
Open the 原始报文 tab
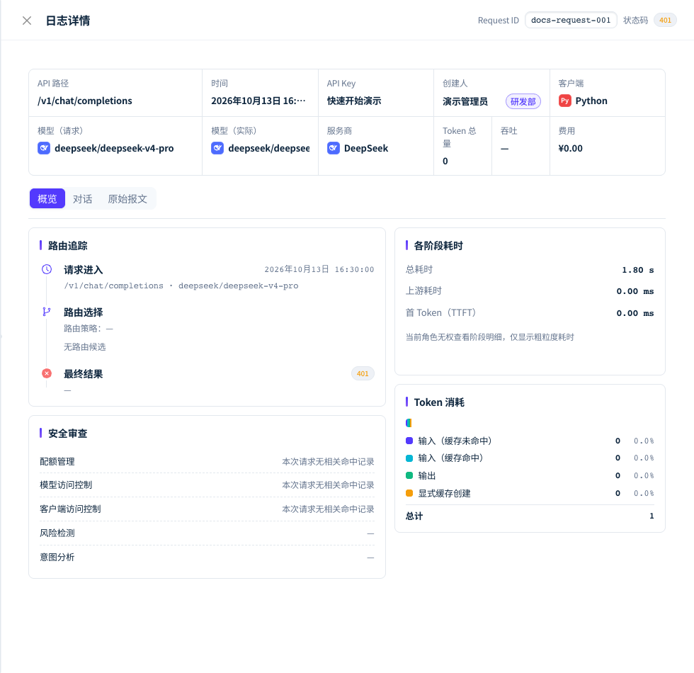pyautogui.click(x=127, y=199)
